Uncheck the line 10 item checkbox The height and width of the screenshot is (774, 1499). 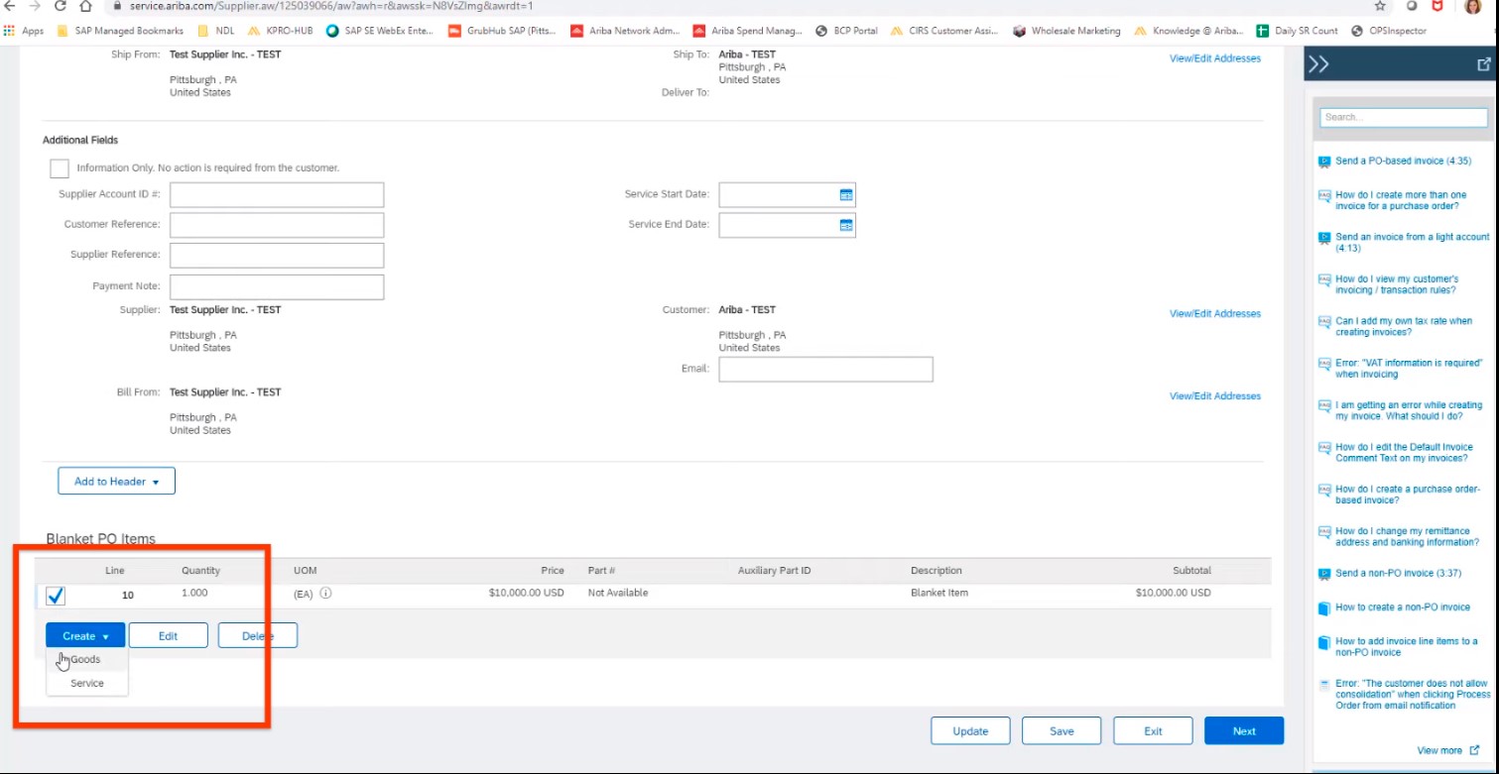click(56, 596)
